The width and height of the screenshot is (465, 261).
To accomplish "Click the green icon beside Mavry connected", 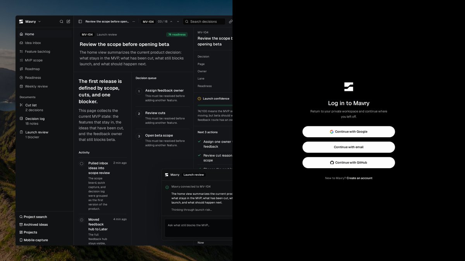I will [x=167, y=187].
